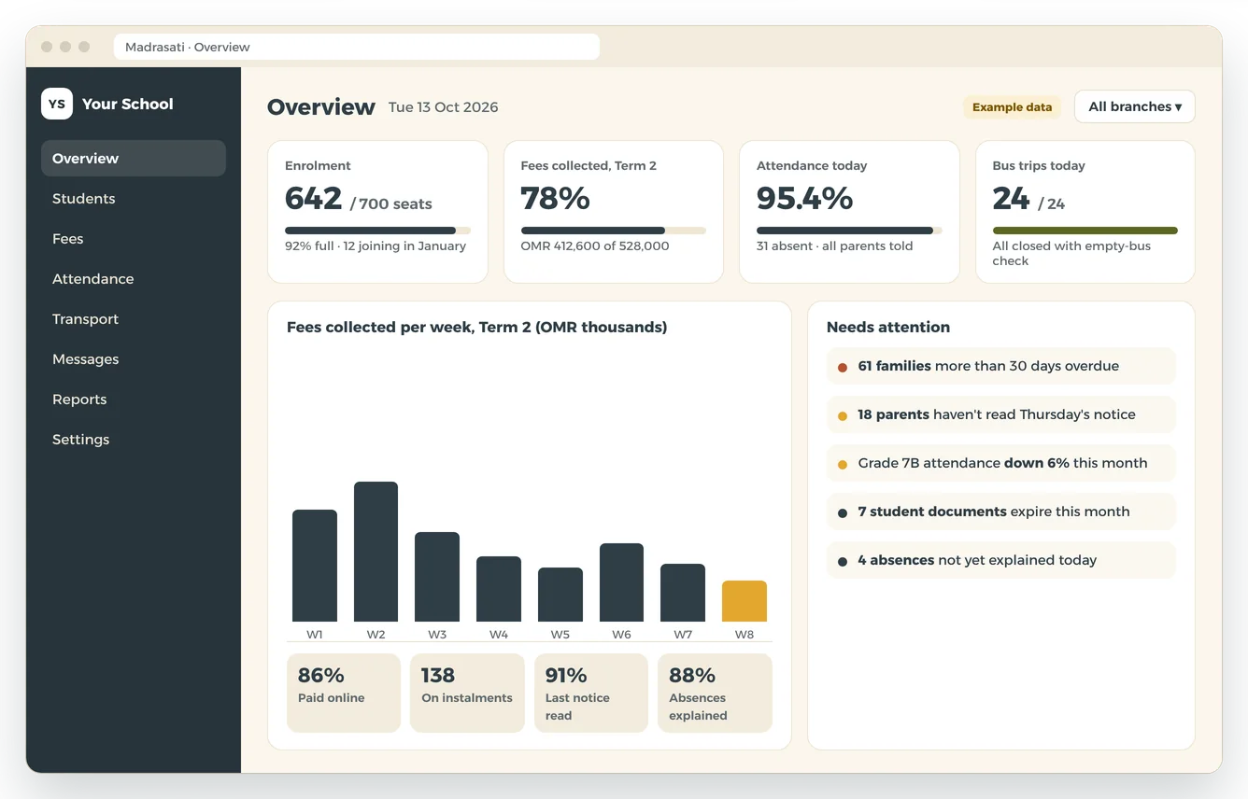Click the 31 absent · all parents told text

pos(835,246)
